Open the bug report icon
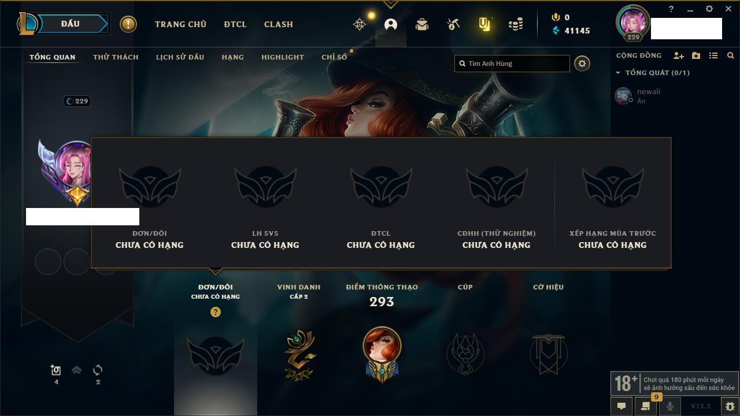 [x=730, y=406]
